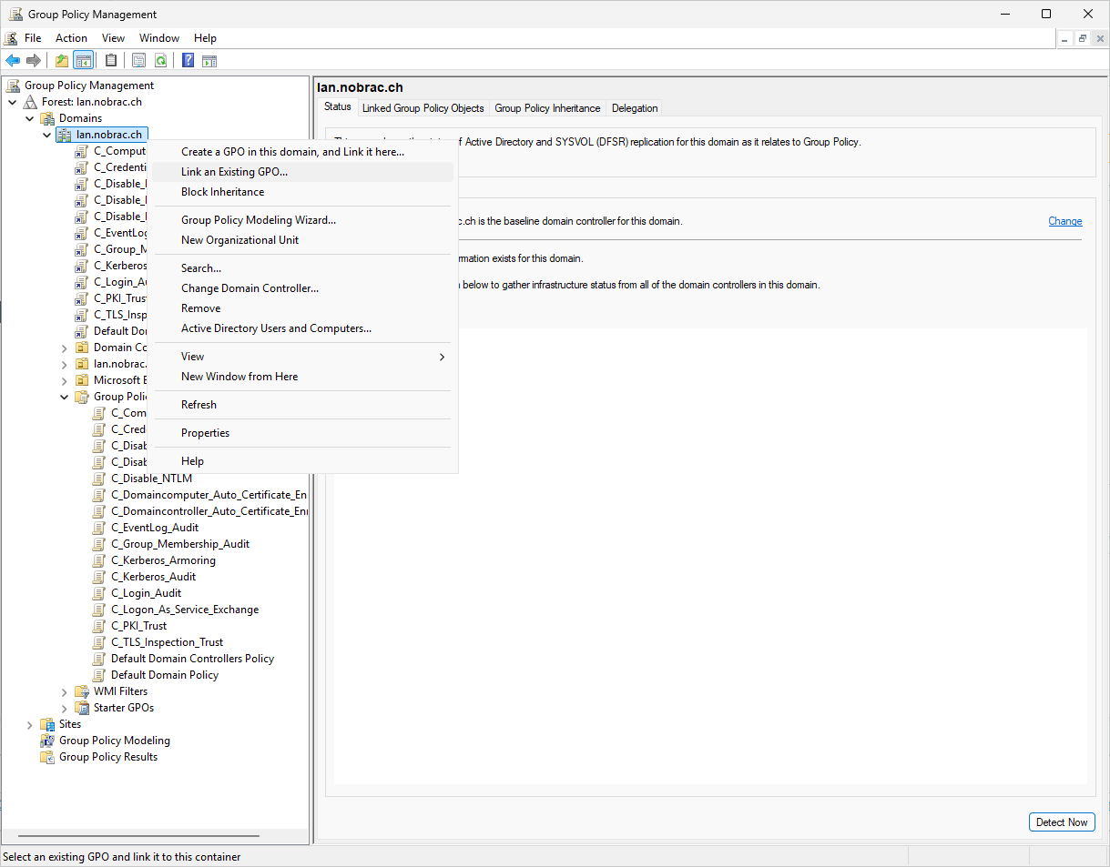Viewport: 1110px width, 867px height.
Task: Click the Detect Now button
Action: coord(1062,822)
